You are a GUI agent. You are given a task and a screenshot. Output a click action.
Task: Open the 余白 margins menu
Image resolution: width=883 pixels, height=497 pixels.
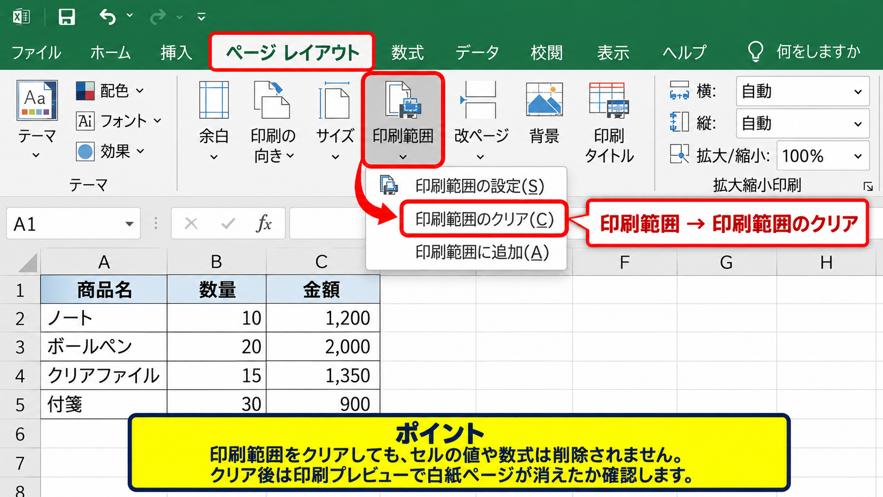[x=214, y=121]
